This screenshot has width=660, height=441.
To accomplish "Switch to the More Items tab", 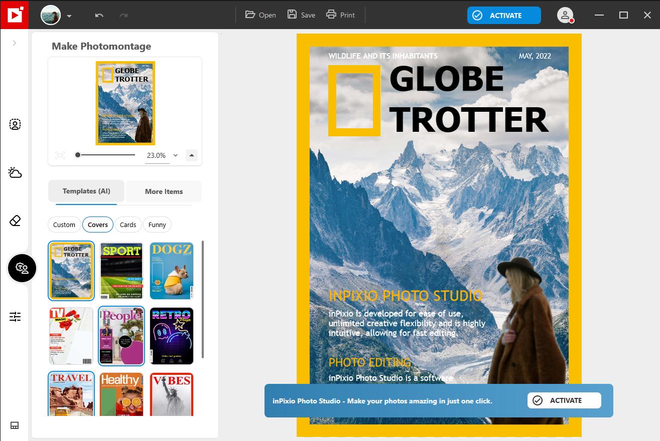I will pyautogui.click(x=163, y=191).
